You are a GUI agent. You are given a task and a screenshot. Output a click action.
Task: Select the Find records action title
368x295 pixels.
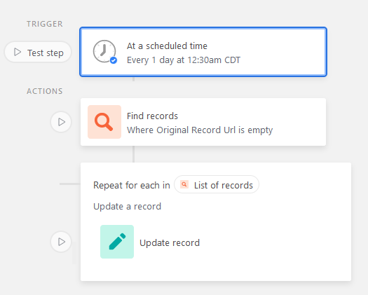click(152, 116)
